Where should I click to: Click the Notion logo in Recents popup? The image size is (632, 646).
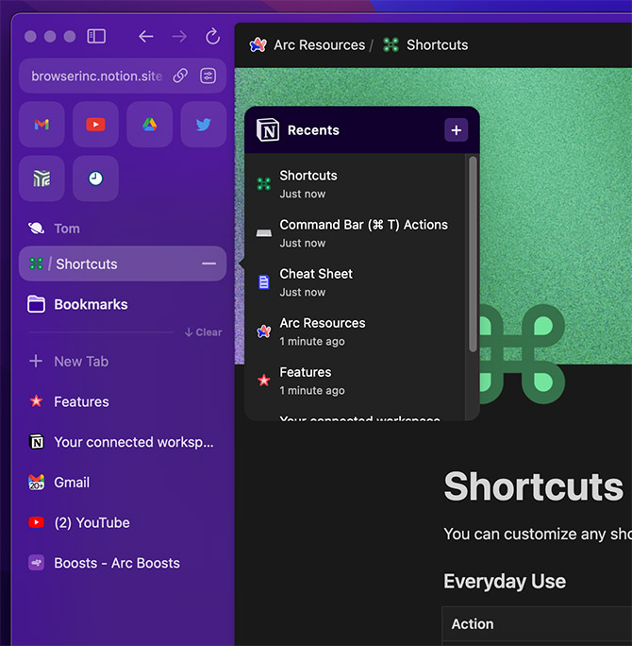[x=268, y=130]
